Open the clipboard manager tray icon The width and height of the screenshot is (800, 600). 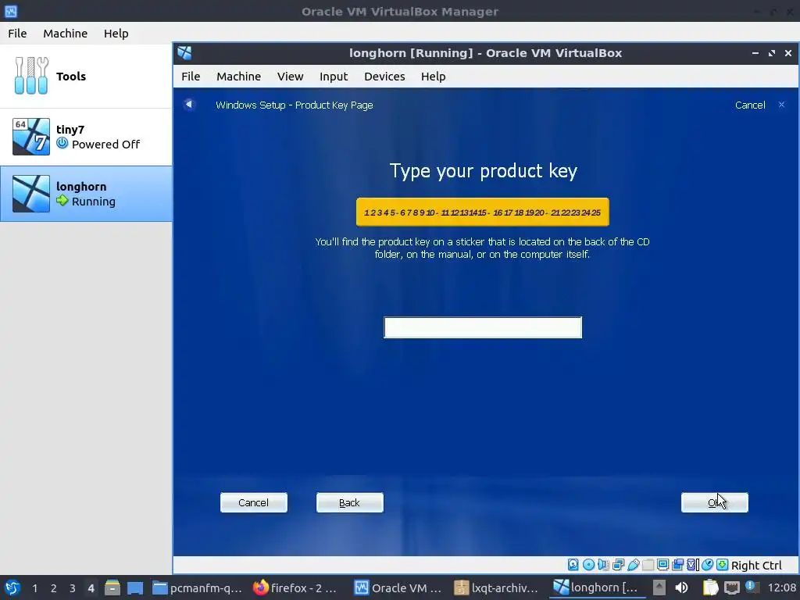pos(710,587)
